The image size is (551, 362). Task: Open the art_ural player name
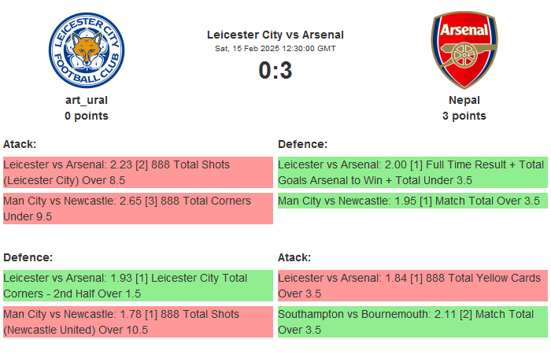[87, 100]
